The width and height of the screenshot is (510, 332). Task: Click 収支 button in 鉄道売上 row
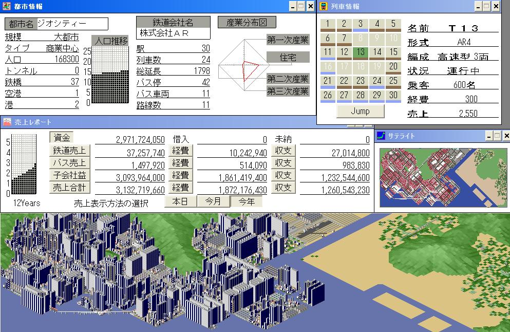coord(283,151)
